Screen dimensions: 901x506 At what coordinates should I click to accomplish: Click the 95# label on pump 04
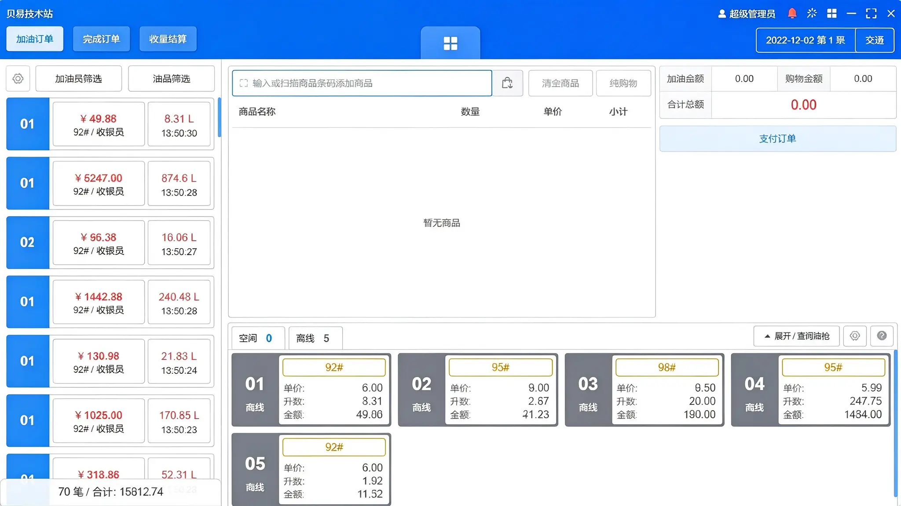click(833, 367)
